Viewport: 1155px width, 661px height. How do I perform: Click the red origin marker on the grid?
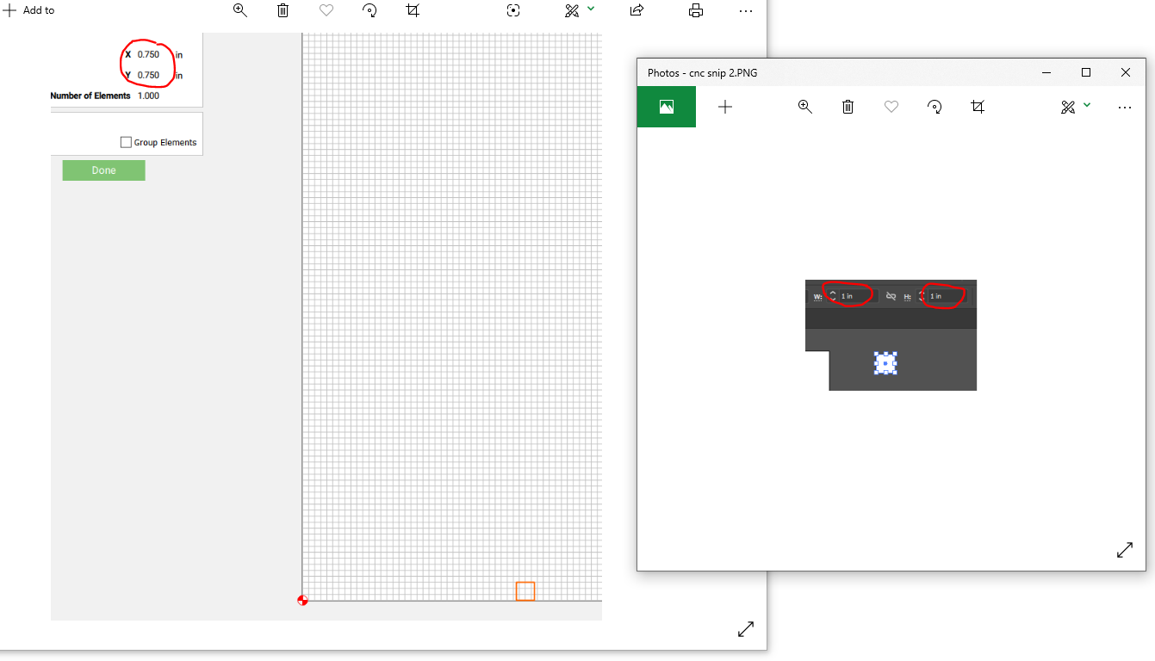tap(302, 600)
